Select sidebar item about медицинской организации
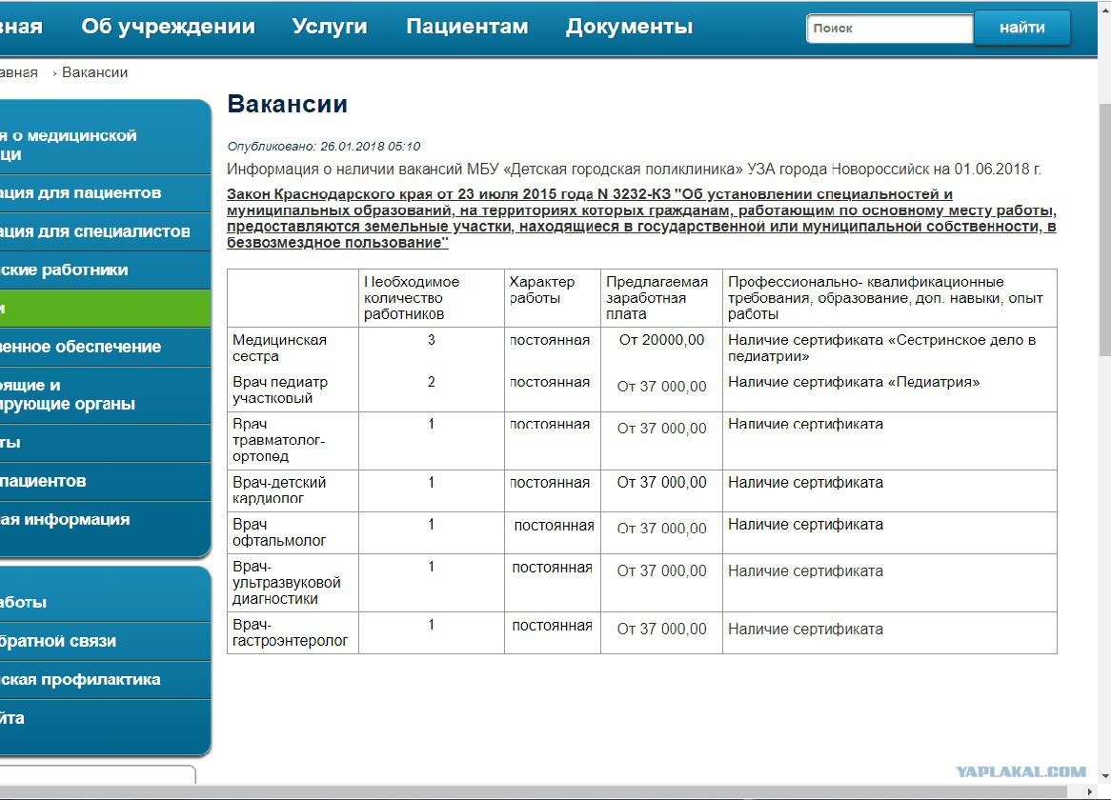Viewport: 1111px width, 800px height. click(105, 145)
